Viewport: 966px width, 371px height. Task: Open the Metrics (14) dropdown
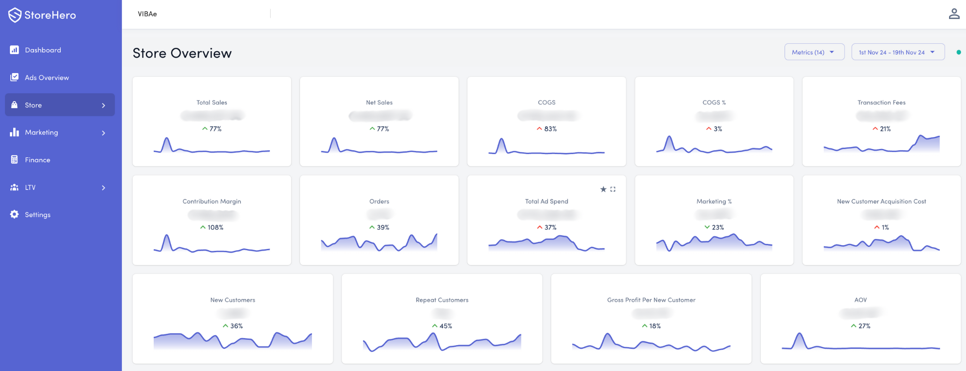coord(814,52)
